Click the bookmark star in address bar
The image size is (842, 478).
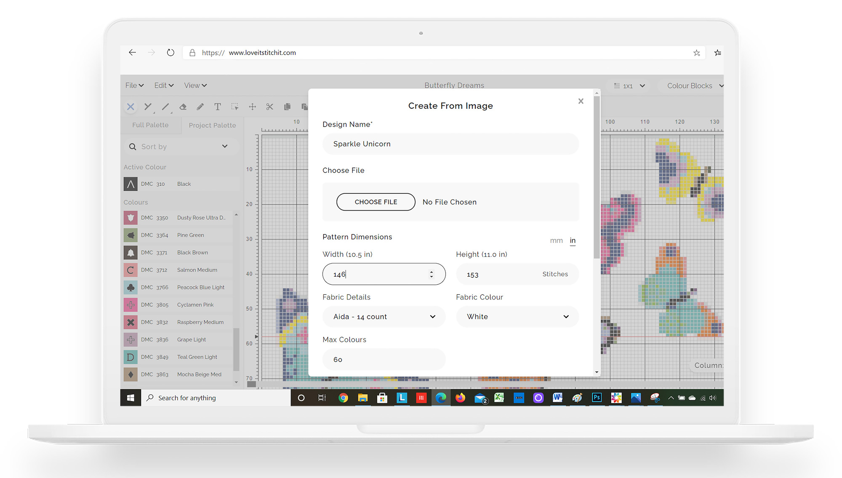coord(697,53)
